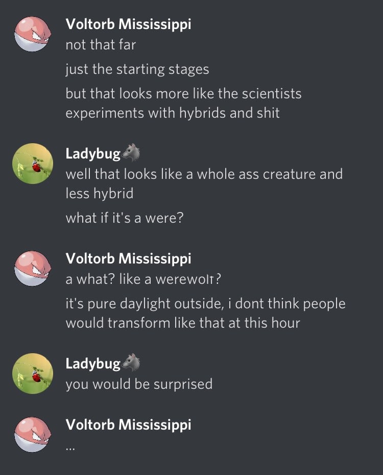Click last Voltorb Mississippi username at bottom
The image size is (383, 475).
click(128, 425)
